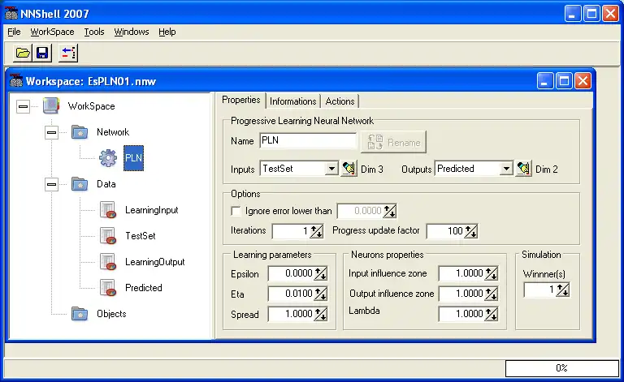
Task: Click the Spread value spinner arrows
Action: click(321, 314)
